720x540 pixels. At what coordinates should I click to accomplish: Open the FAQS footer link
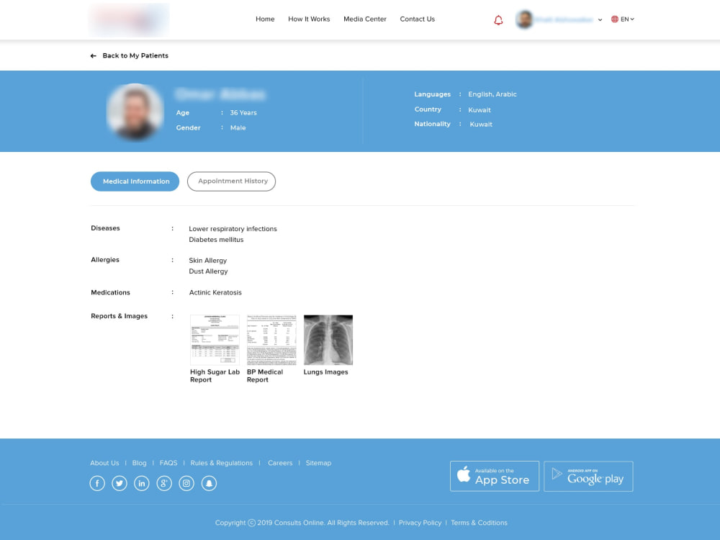click(x=168, y=463)
